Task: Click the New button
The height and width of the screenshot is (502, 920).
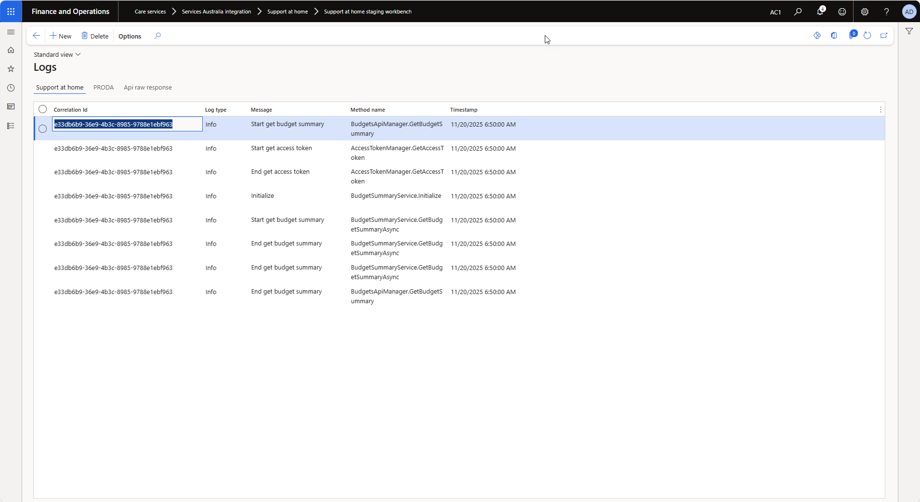Action: tap(61, 36)
